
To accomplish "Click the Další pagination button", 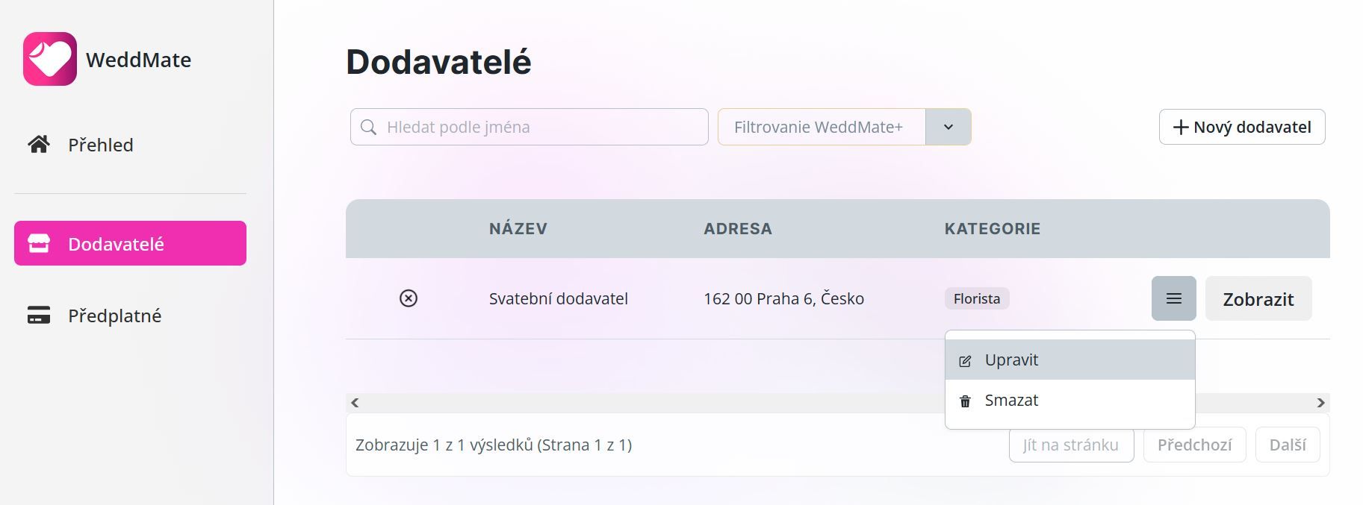I will (x=1288, y=445).
